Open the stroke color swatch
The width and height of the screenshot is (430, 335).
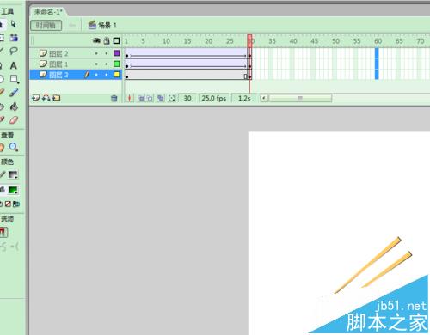coord(13,174)
